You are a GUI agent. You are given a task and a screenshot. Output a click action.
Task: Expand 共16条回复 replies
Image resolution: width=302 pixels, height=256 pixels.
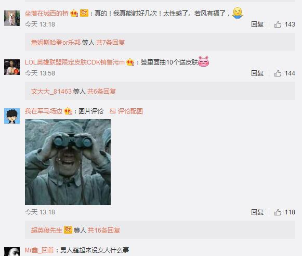pos(104,230)
